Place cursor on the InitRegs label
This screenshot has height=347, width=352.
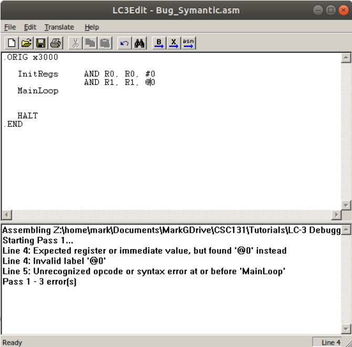point(38,74)
